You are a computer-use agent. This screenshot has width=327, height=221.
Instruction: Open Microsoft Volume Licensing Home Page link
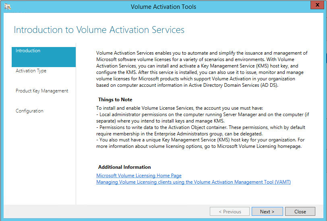pyautogui.click(x=139, y=176)
